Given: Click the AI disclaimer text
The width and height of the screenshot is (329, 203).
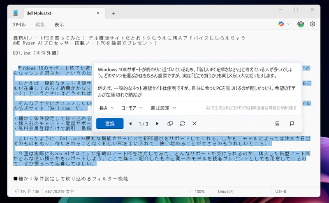Looking at the screenshot, I should pyautogui.click(x=251, y=108).
